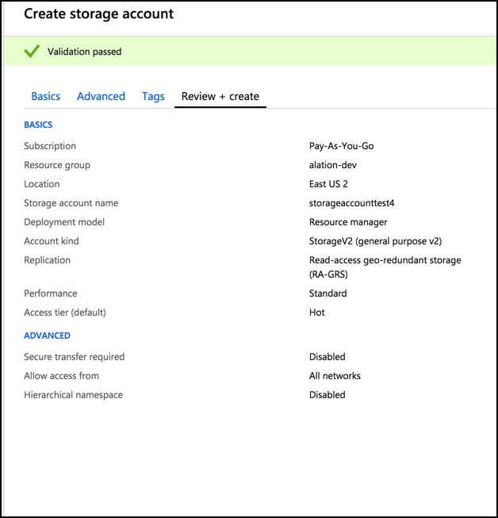Click the alation-dev resource group value

click(333, 165)
